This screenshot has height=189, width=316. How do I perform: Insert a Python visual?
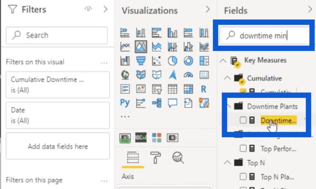pos(125,103)
